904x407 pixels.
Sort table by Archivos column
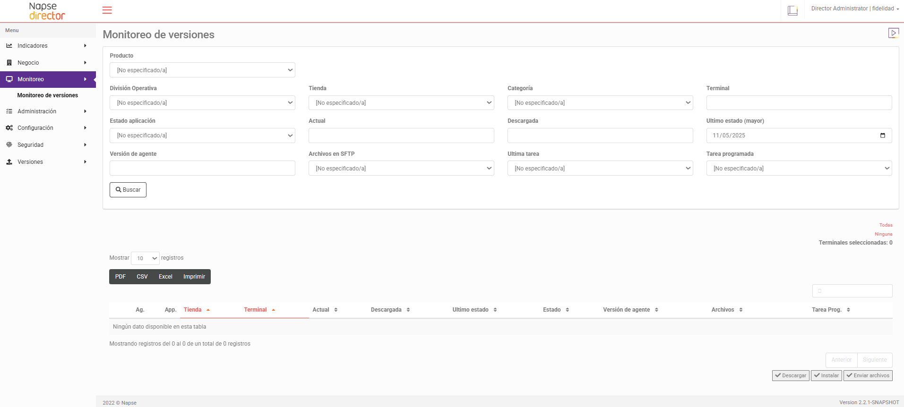pos(727,310)
